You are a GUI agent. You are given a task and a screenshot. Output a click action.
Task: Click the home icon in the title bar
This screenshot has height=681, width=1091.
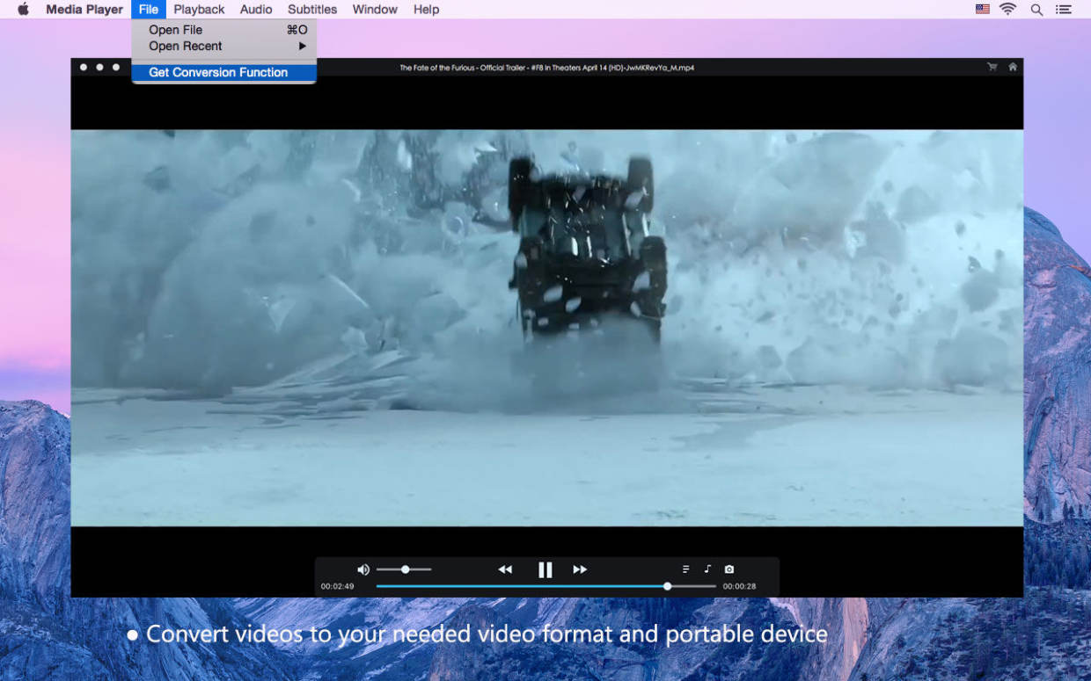pos(1013,67)
